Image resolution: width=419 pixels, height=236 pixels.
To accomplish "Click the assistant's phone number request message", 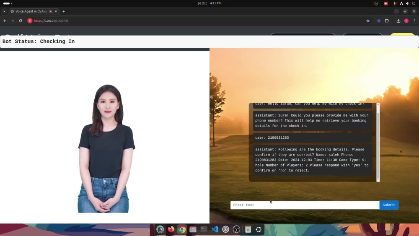I will (x=313, y=121).
